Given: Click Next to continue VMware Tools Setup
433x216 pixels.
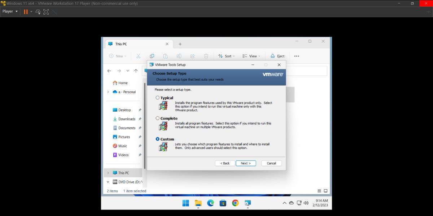Looking at the screenshot, I should (246, 163).
